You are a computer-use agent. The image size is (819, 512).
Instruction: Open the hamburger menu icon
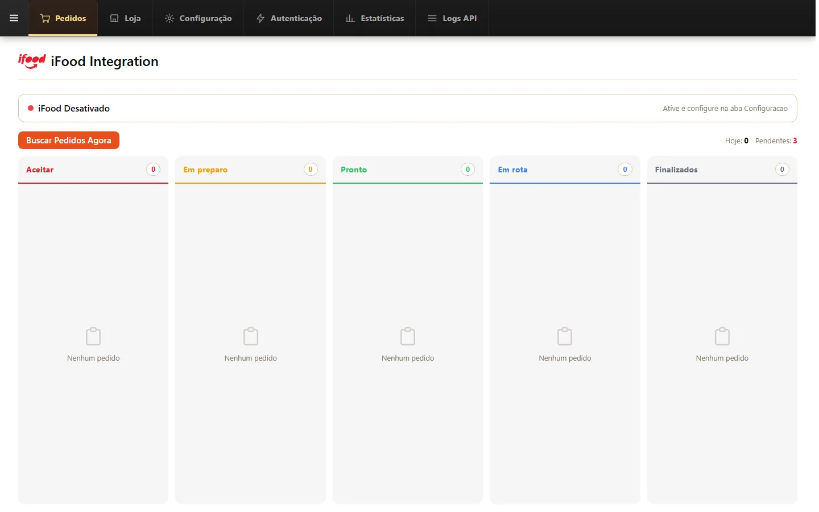coord(14,18)
